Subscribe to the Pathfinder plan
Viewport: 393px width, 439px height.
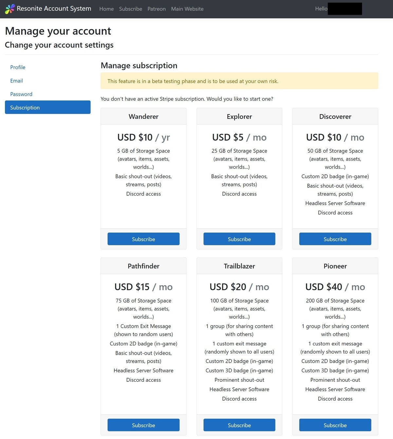(143, 425)
